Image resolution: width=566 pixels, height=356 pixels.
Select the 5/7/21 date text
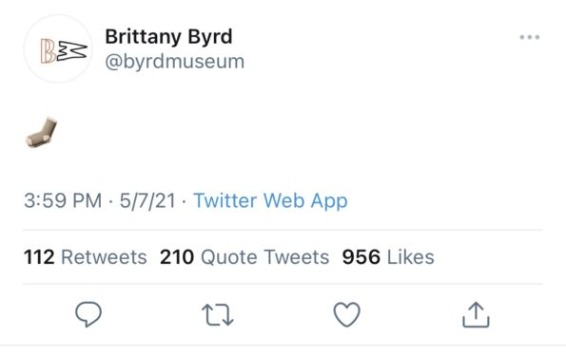[147, 200]
